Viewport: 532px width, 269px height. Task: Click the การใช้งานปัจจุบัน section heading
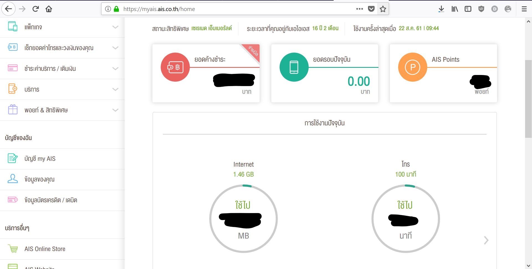(324, 123)
